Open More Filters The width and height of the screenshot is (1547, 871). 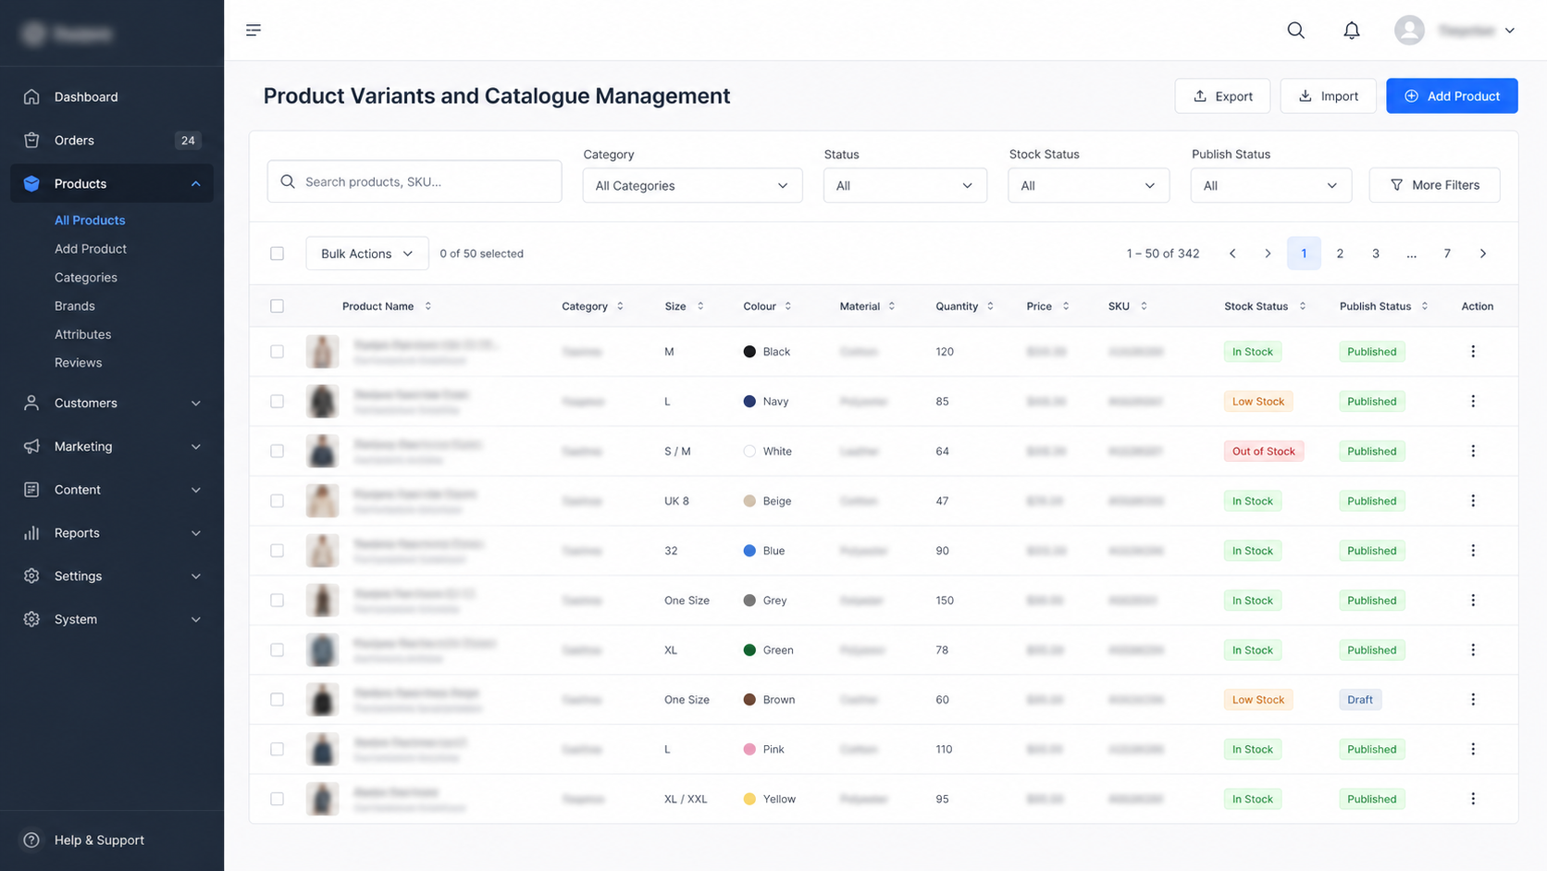[1434, 185]
